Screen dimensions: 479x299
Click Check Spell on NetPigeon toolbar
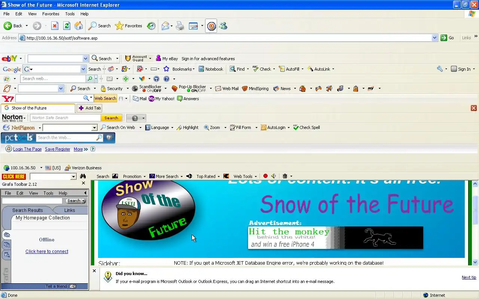pyautogui.click(x=306, y=127)
